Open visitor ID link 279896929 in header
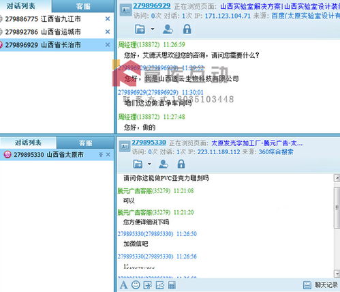Screen dimensions: 340x292 (151, 5)
